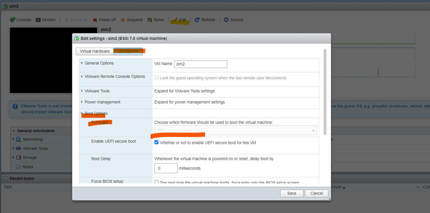Switch to the Virtual Hardware tab
The image size is (430, 213).
tap(95, 51)
